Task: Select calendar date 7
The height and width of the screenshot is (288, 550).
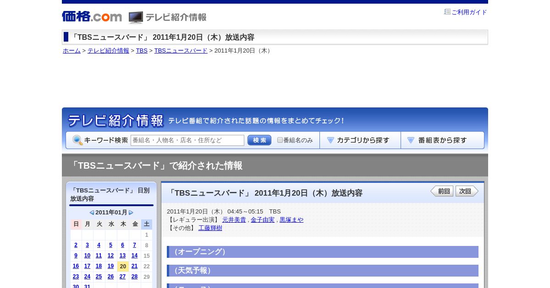Action: click(x=134, y=245)
